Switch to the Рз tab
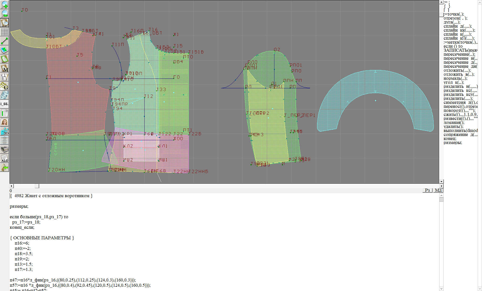Viewport: 482px width, 291px height. pos(427,190)
